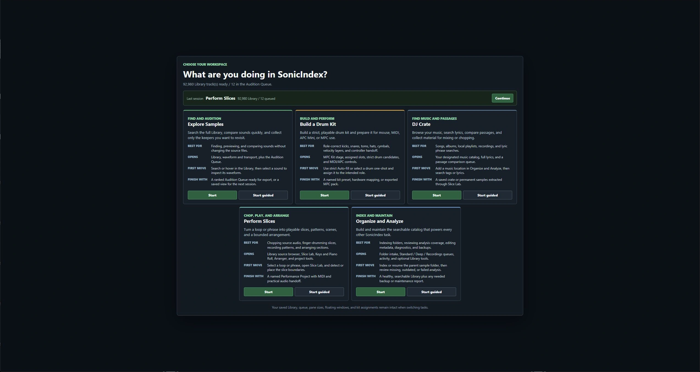This screenshot has width=700, height=372.
Task: Click the 'What are you doing in SonicIndex?' heading
Action: click(x=255, y=74)
